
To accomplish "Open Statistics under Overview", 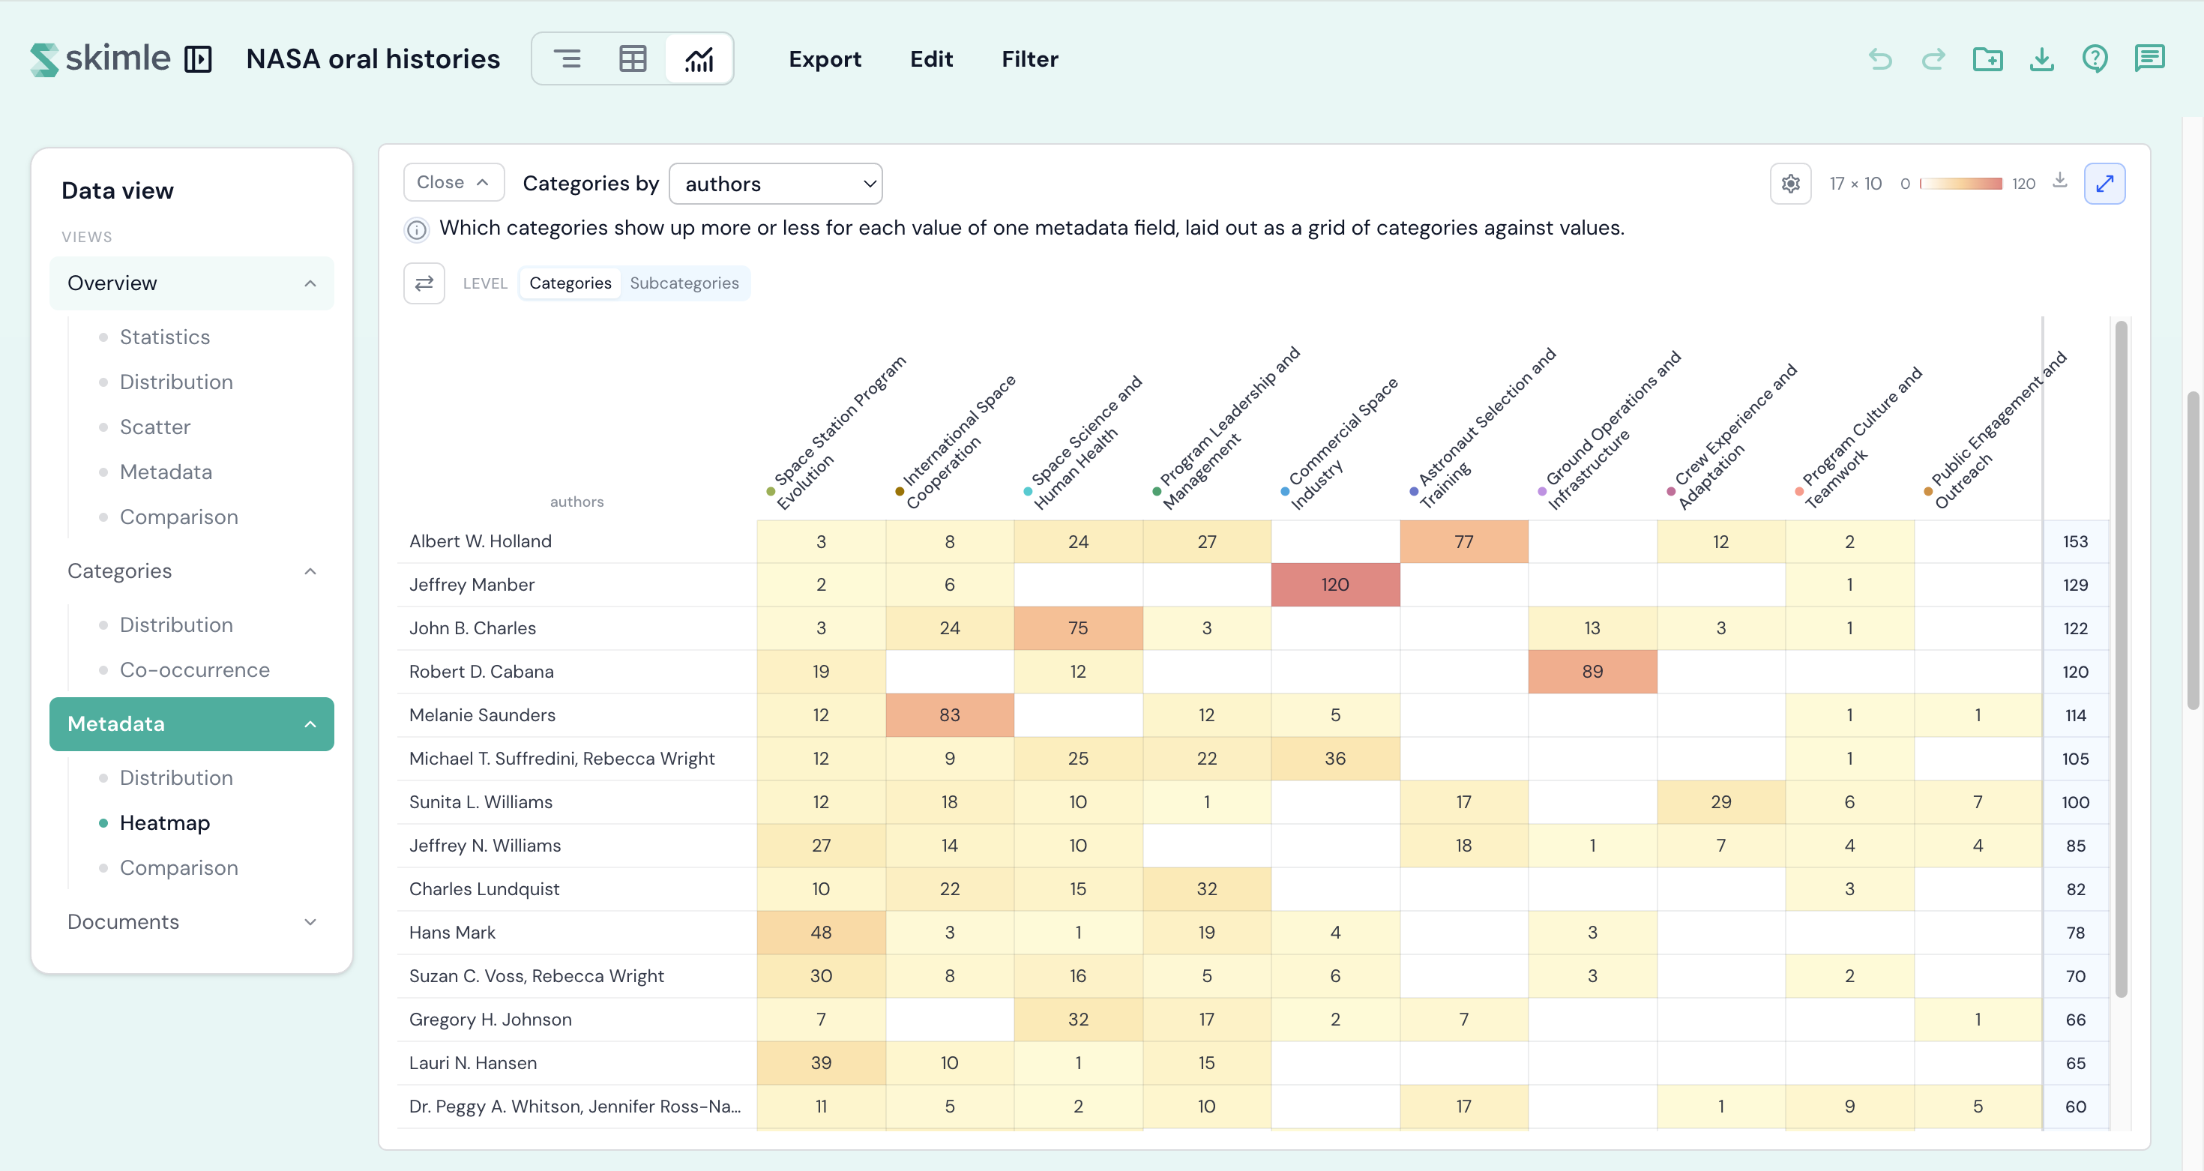I will (164, 337).
